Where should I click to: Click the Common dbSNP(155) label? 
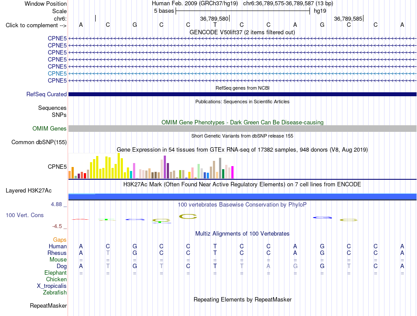click(x=39, y=142)
